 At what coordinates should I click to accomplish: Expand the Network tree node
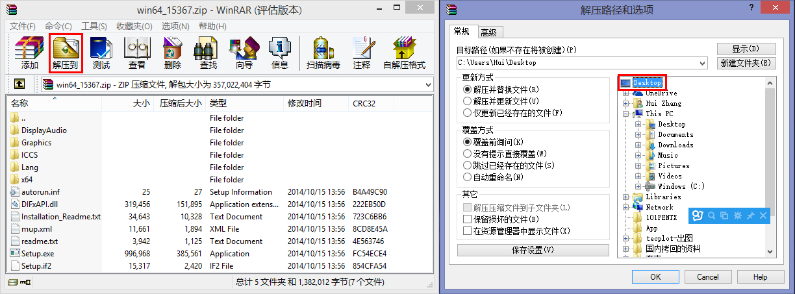[x=627, y=208]
